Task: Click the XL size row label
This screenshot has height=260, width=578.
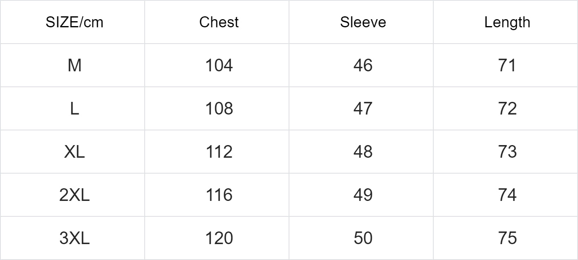Action: pos(74,152)
